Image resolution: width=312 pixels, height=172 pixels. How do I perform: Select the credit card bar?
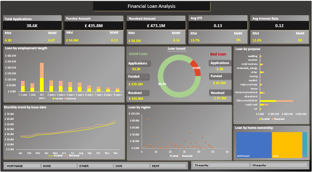[x=264, y=105]
